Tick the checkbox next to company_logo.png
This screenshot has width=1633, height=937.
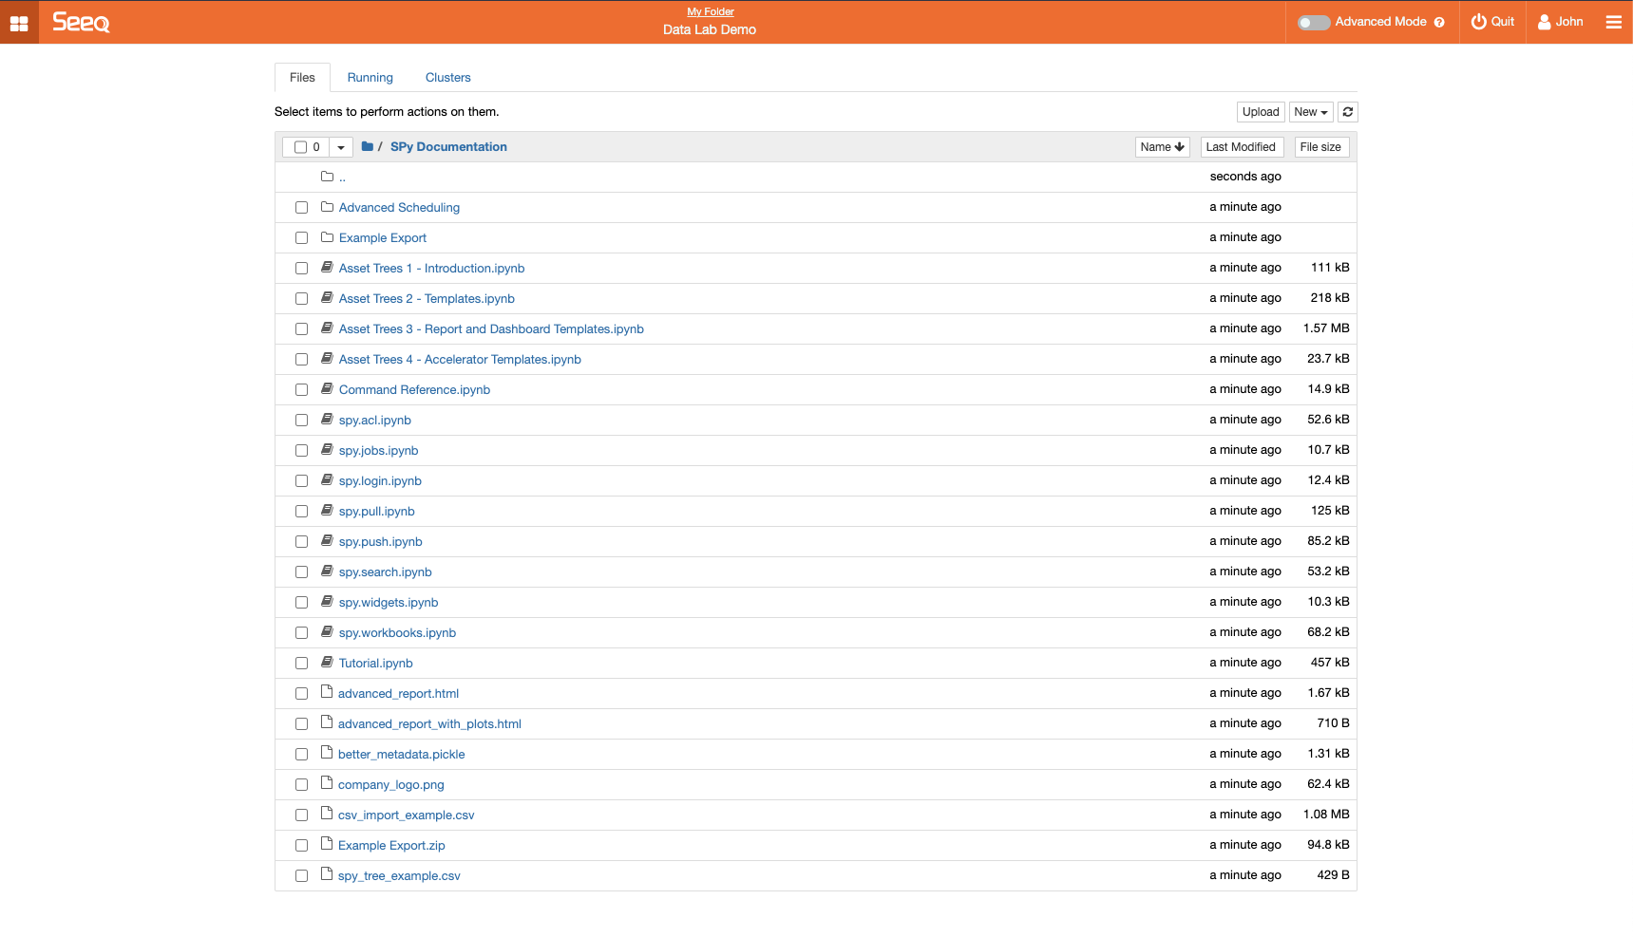pos(301,785)
